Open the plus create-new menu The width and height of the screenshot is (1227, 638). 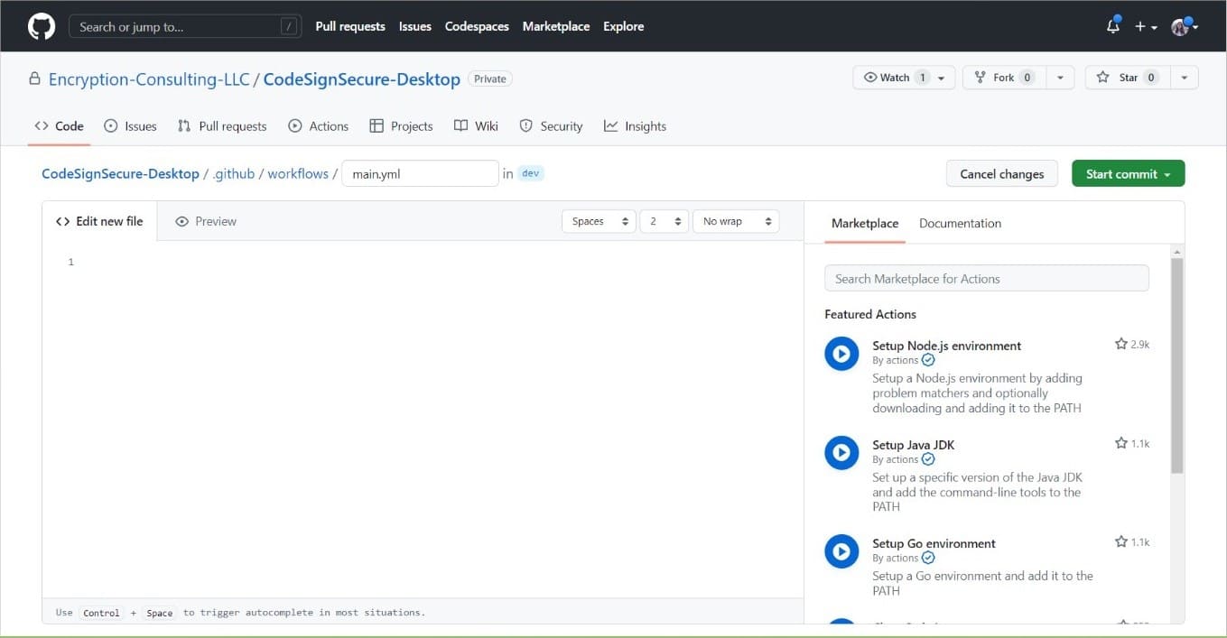tap(1146, 26)
